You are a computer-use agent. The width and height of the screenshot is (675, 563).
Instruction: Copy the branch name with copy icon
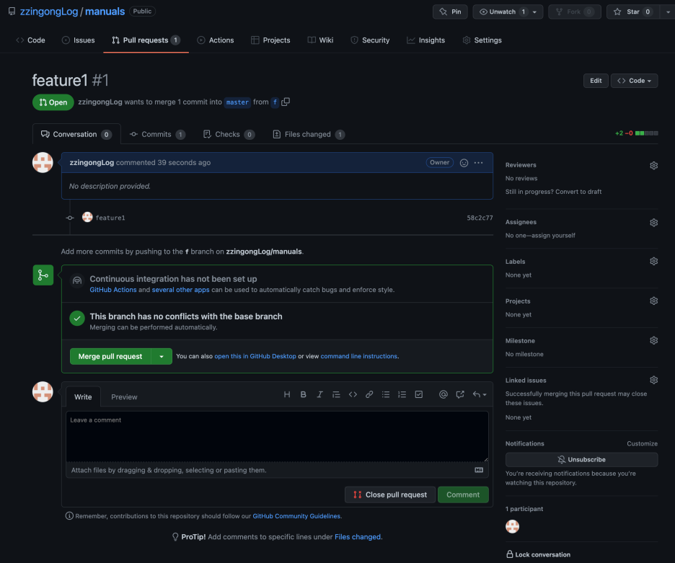tap(286, 102)
